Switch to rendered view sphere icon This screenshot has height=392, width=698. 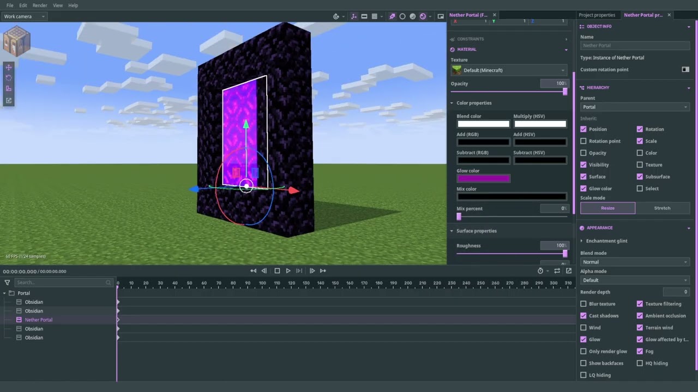click(423, 16)
